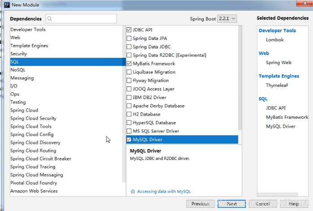
Task: Select MySQL Driver in Selected Dependencies
Action: click(281, 126)
